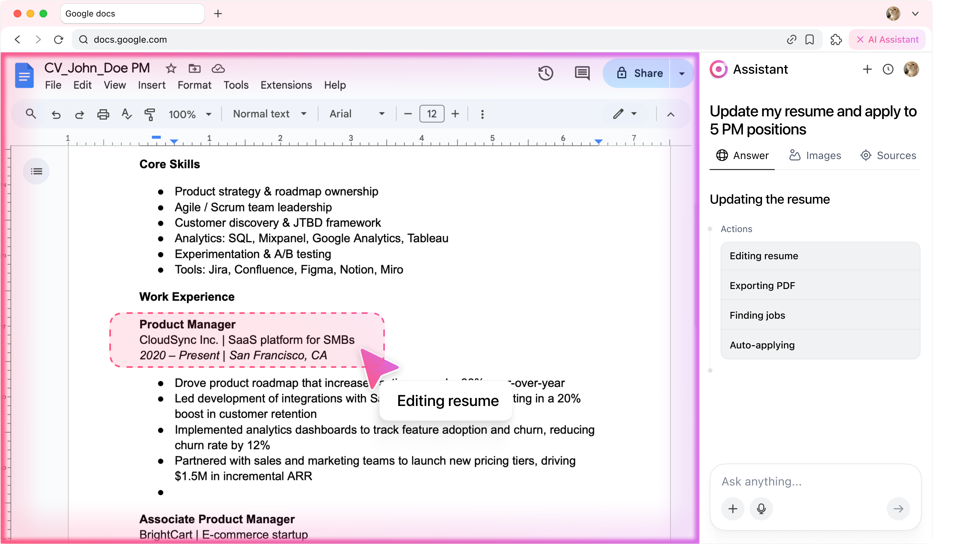Undo the last action
The width and height of the screenshot is (958, 544).
click(56, 114)
